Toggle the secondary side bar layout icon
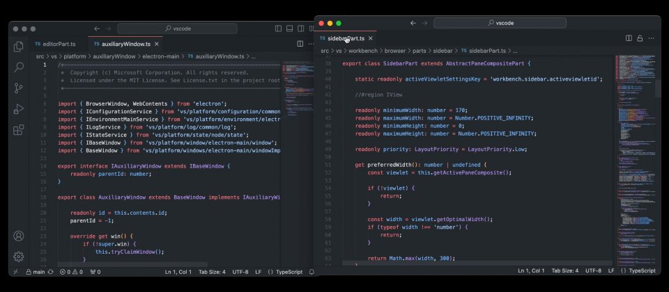This screenshot has height=292, width=669. 301,29
